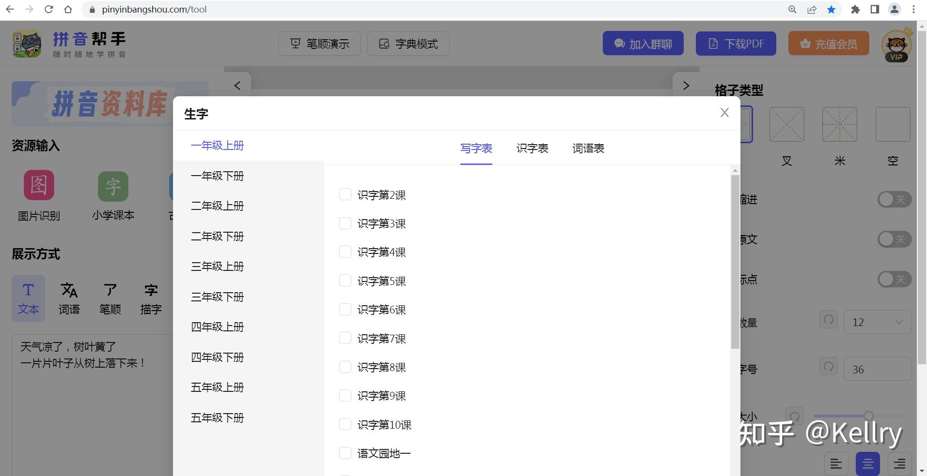Open 图片识别 image recognition icon
Viewport: 927px width, 476px height.
(39, 185)
